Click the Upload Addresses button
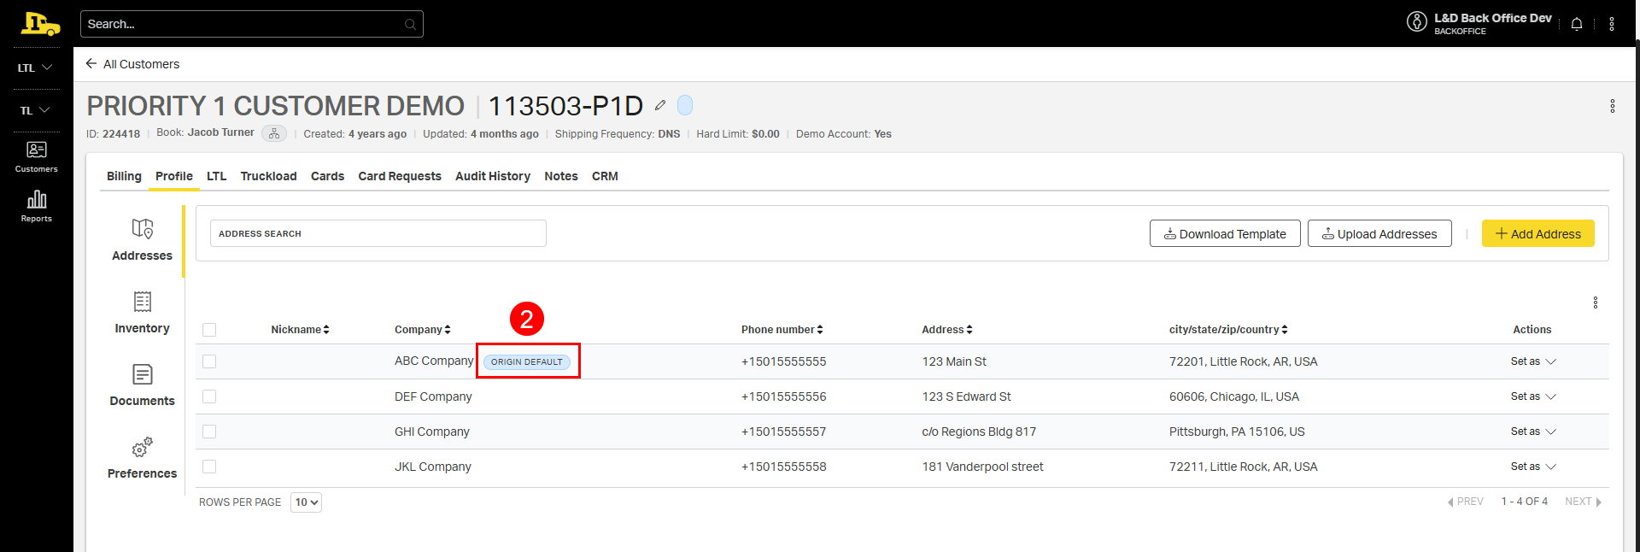The height and width of the screenshot is (552, 1640). 1379,233
